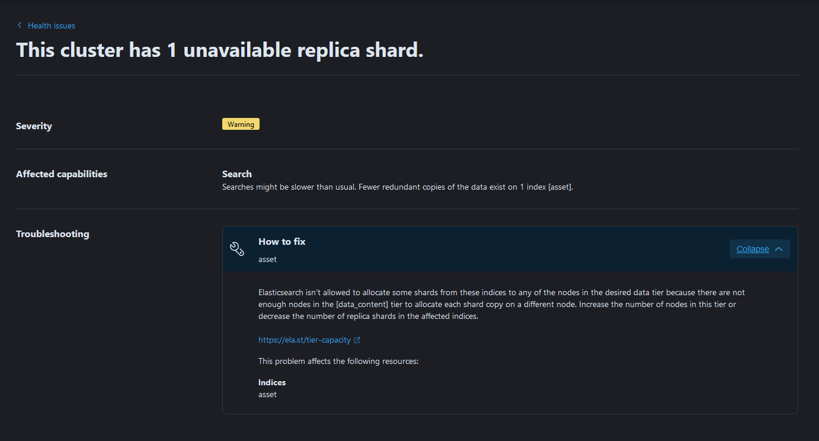Click the unavailable replica shard page heading
819x441 pixels.
click(x=219, y=50)
